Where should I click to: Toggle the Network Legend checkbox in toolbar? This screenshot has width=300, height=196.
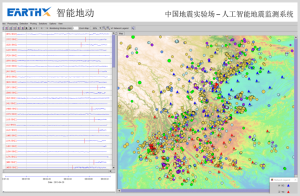pos(111,28)
